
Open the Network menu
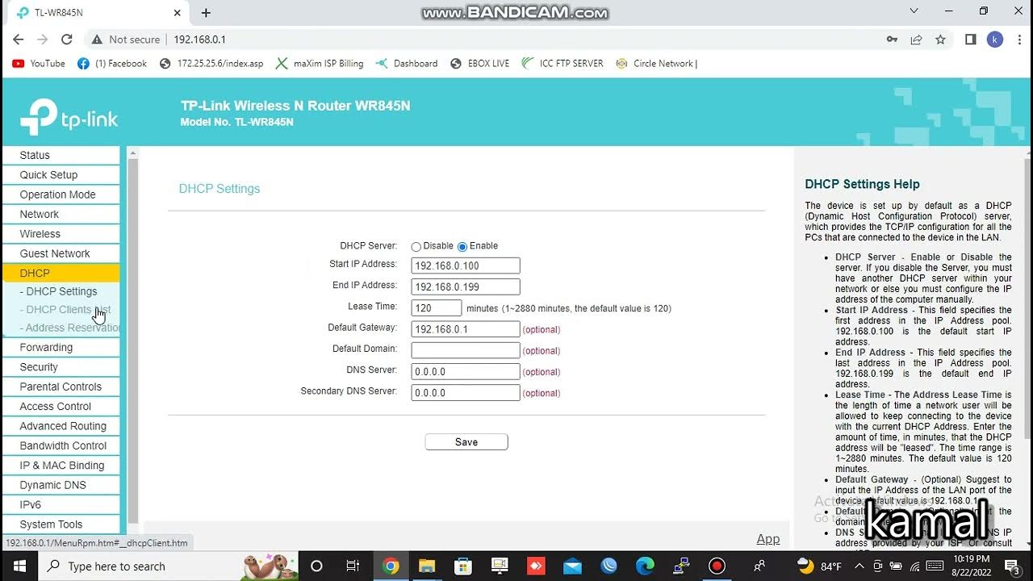[x=61, y=214]
